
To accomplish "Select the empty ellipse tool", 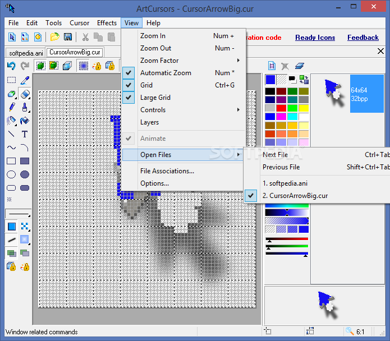I will click(11, 174).
